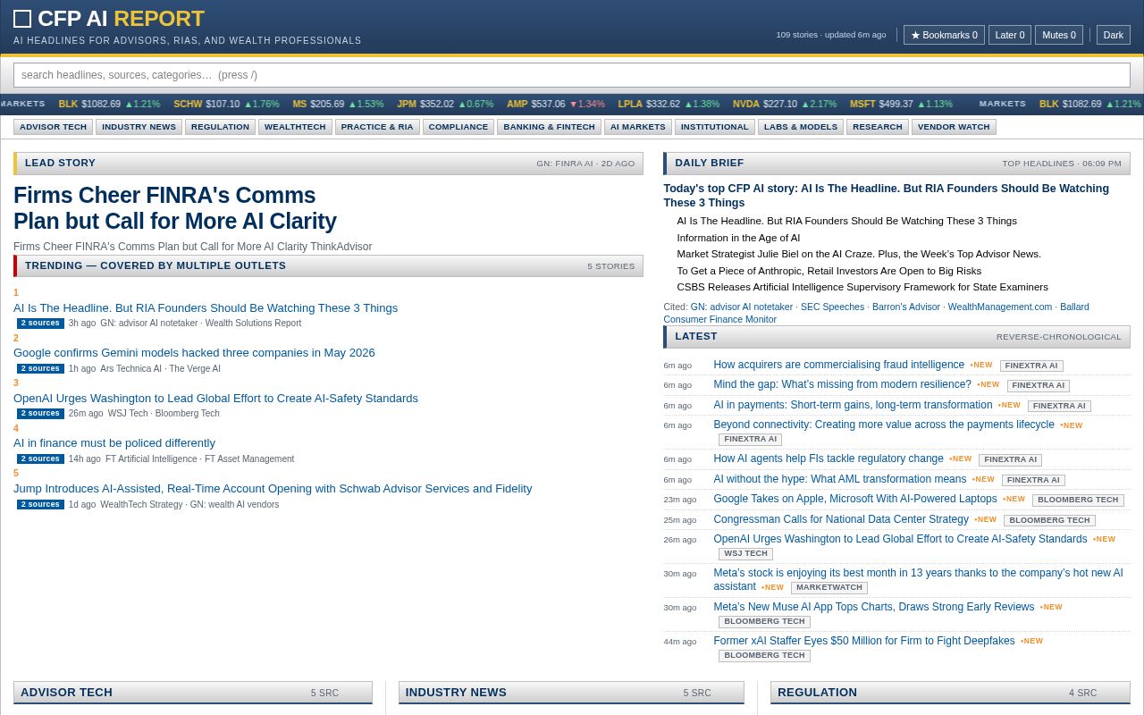Open trending story on RIA Founders watching 3 things

(x=206, y=307)
